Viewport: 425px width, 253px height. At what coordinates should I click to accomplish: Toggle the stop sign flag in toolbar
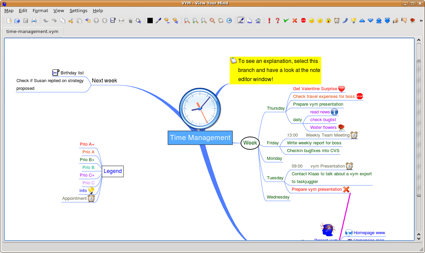[x=303, y=21]
